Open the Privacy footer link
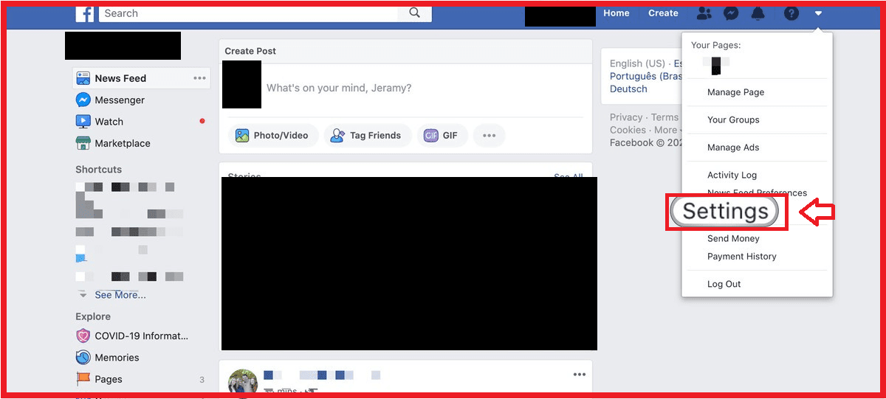Viewport: 886px width, 399px height. [x=626, y=117]
